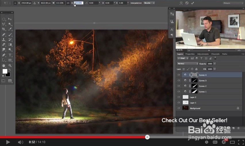
Task: Switch to the Properties tab
Action: 190,54
